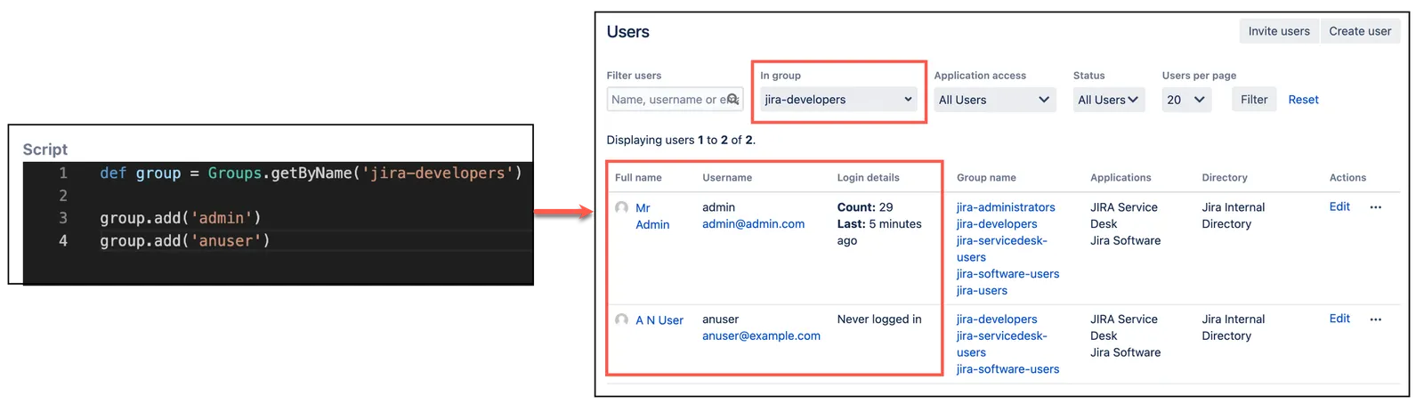Click script line 1 Groups.getByName code

311,173
